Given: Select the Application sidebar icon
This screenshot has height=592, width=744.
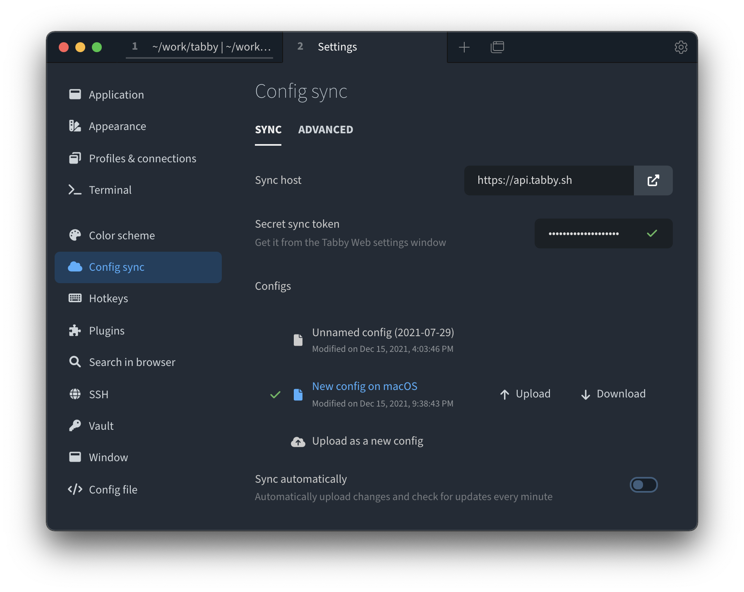Looking at the screenshot, I should (75, 94).
